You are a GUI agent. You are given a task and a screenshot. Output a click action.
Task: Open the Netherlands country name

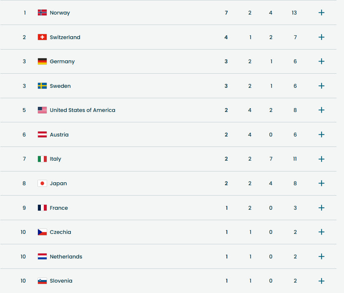pos(66,256)
